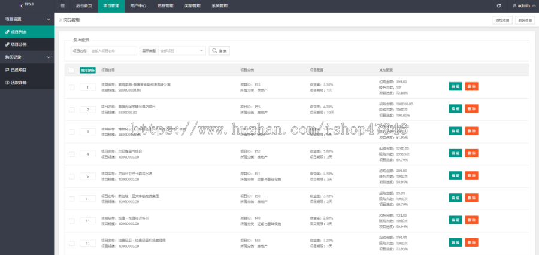Check the box for project ID 148
The width and height of the screenshot is (539, 255).
[71, 243]
